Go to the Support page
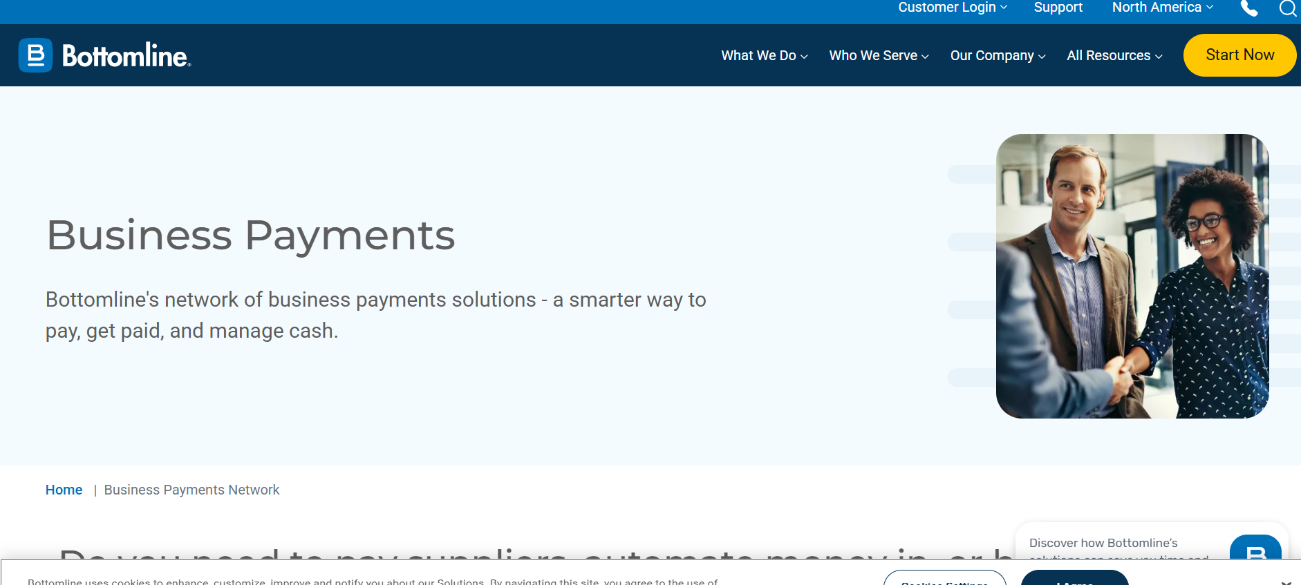 [1058, 8]
